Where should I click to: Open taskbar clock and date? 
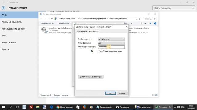pyautogui.click(x=191, y=107)
